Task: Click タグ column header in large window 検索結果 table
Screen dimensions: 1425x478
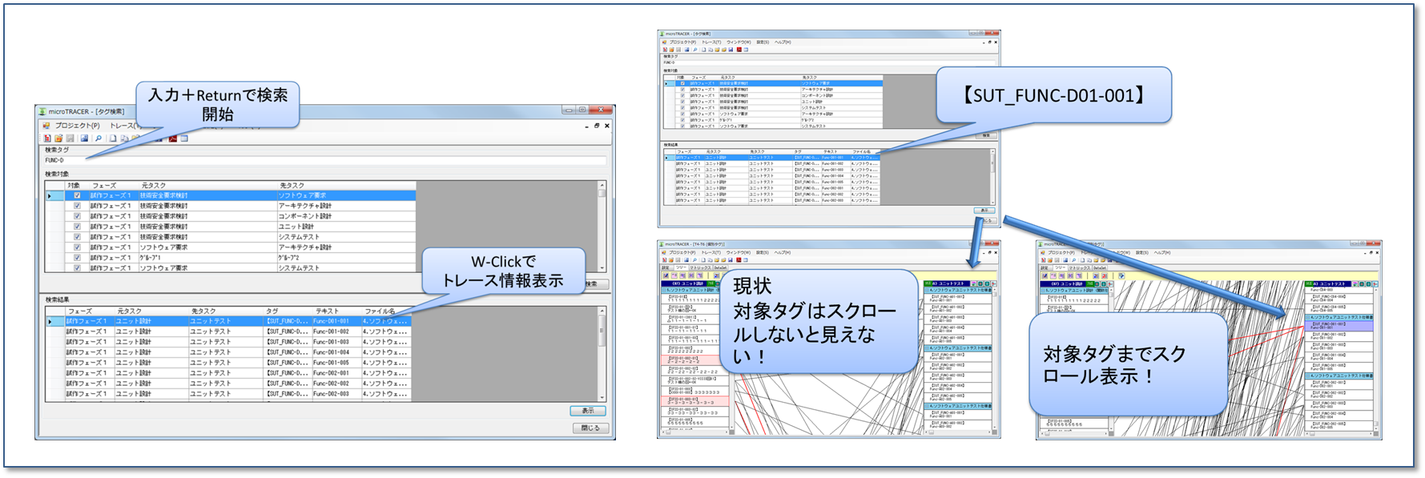Action: point(288,311)
